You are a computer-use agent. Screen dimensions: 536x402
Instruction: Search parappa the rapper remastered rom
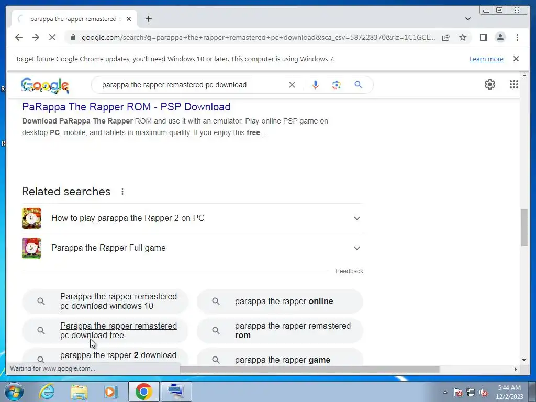tap(280, 331)
